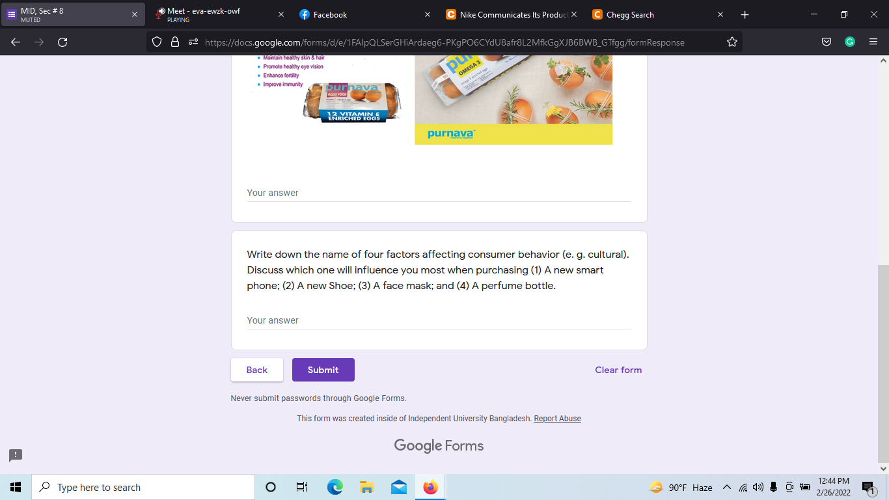889x500 pixels.
Task: Open the tracking protection shield
Action: (x=157, y=42)
